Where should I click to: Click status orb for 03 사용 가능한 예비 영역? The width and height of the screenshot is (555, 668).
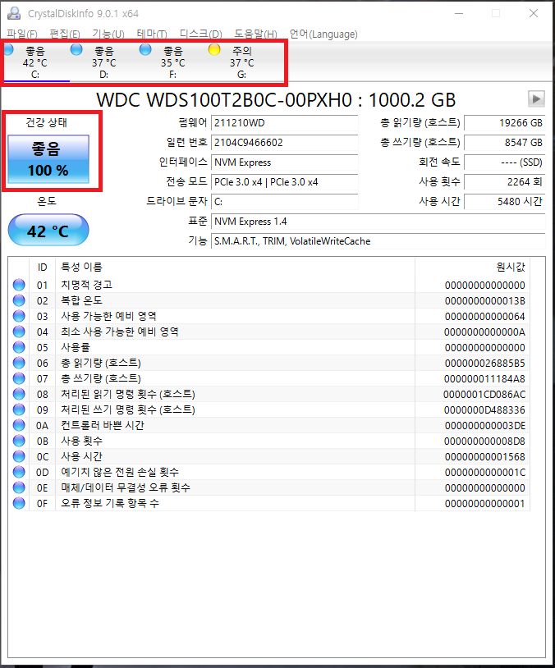click(19, 316)
